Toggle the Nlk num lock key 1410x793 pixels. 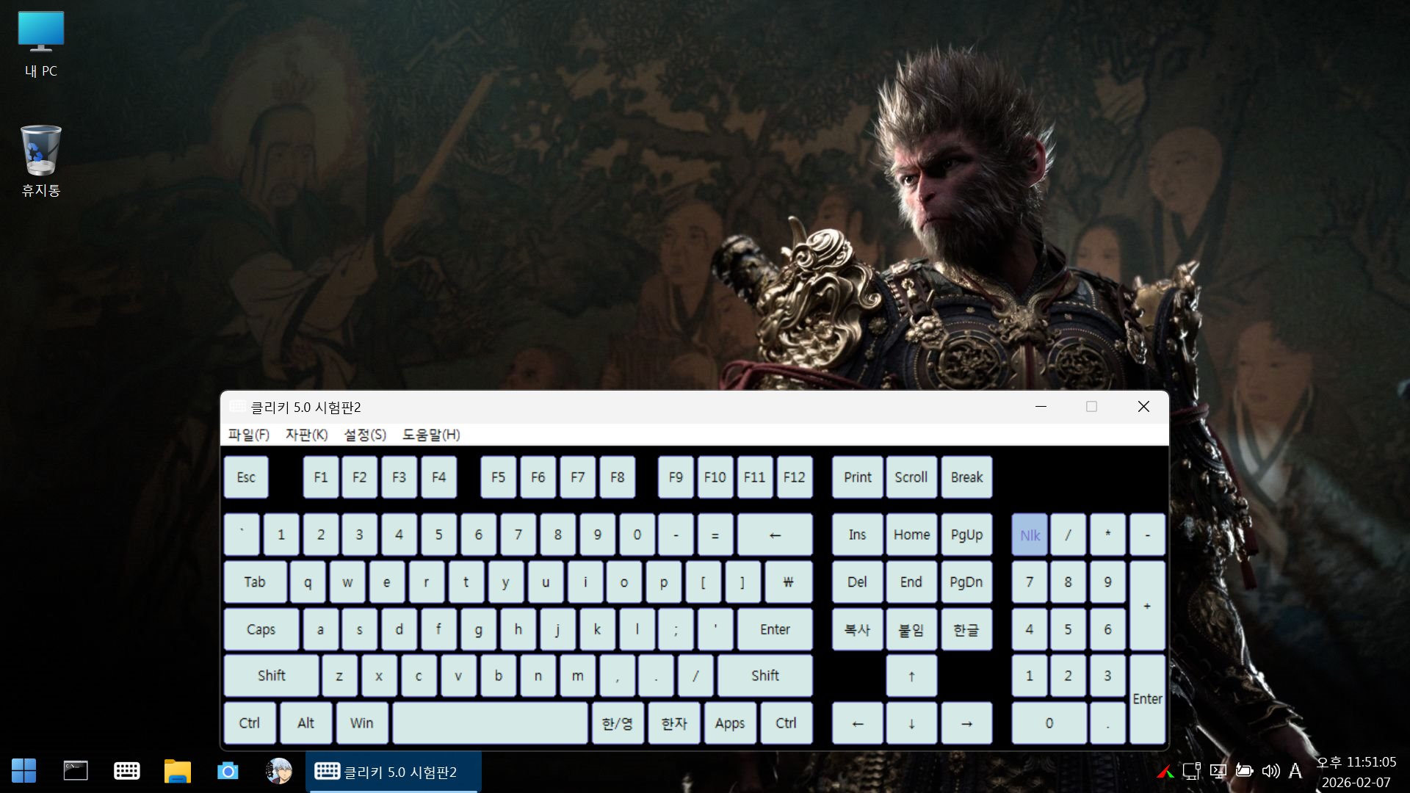point(1030,535)
